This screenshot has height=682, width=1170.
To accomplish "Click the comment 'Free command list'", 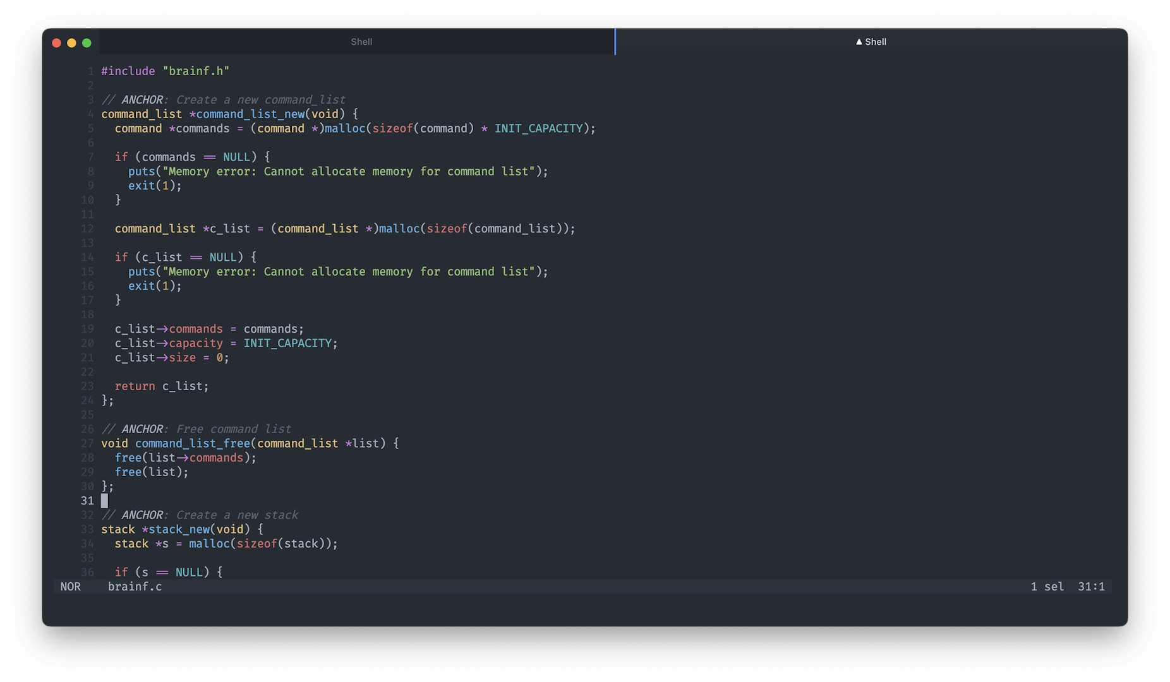I will click(233, 429).
